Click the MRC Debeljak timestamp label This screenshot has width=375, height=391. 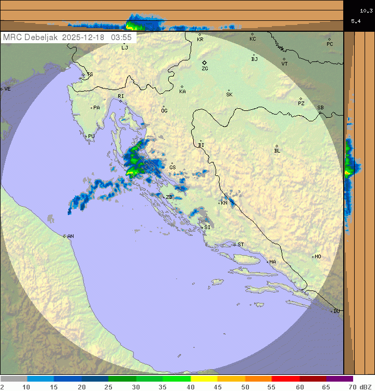point(68,37)
